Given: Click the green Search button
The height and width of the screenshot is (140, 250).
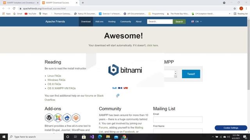Looking at the screenshot, I should click(x=179, y=21).
